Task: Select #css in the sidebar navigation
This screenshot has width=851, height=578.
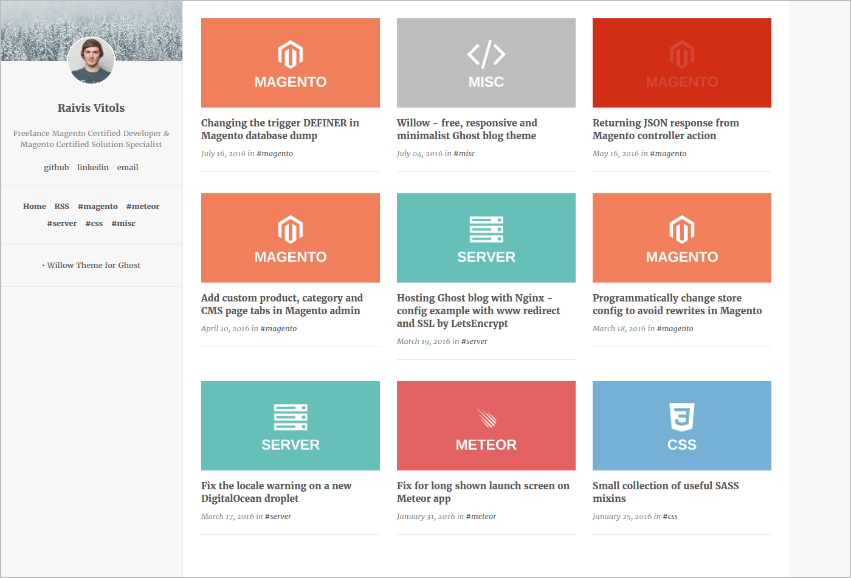Action: pyautogui.click(x=94, y=224)
